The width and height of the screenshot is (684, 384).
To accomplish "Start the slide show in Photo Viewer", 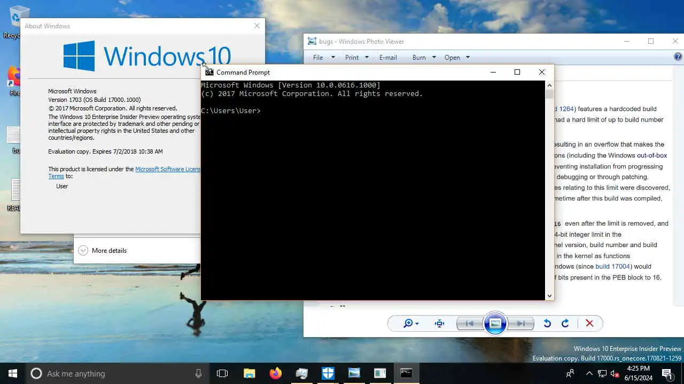I will (495, 323).
